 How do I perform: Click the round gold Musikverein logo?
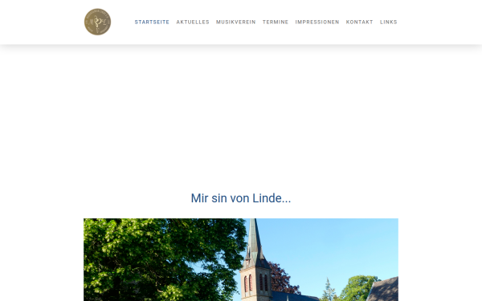(97, 22)
